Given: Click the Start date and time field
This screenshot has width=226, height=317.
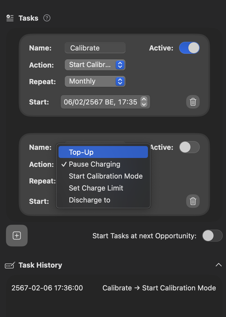Looking at the screenshot, I should pos(100,102).
